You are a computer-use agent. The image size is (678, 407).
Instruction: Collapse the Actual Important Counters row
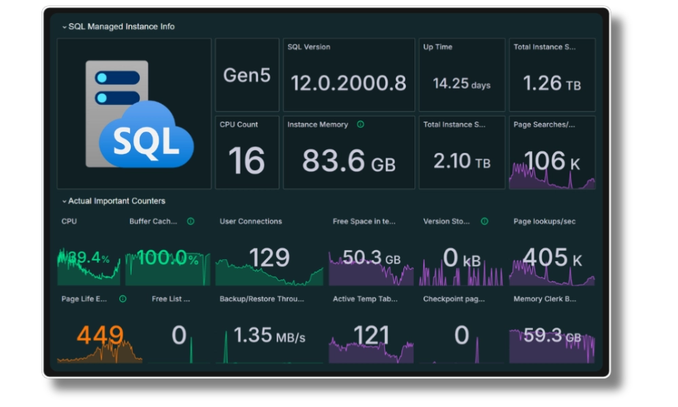pyautogui.click(x=64, y=201)
